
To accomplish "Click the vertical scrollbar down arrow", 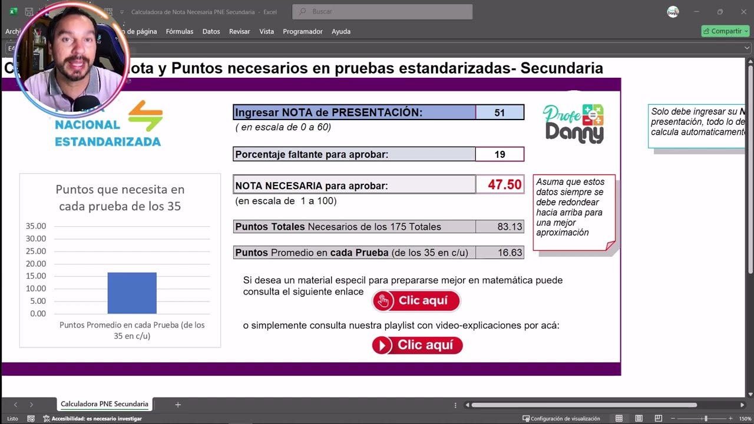I will tap(750, 394).
